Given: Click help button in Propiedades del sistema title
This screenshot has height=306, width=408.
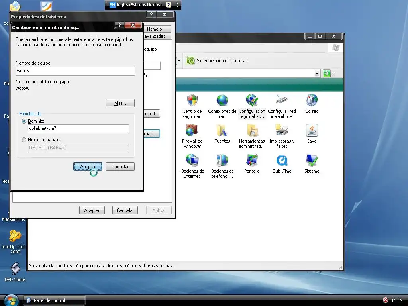Looking at the screenshot, I should tap(151, 15).
